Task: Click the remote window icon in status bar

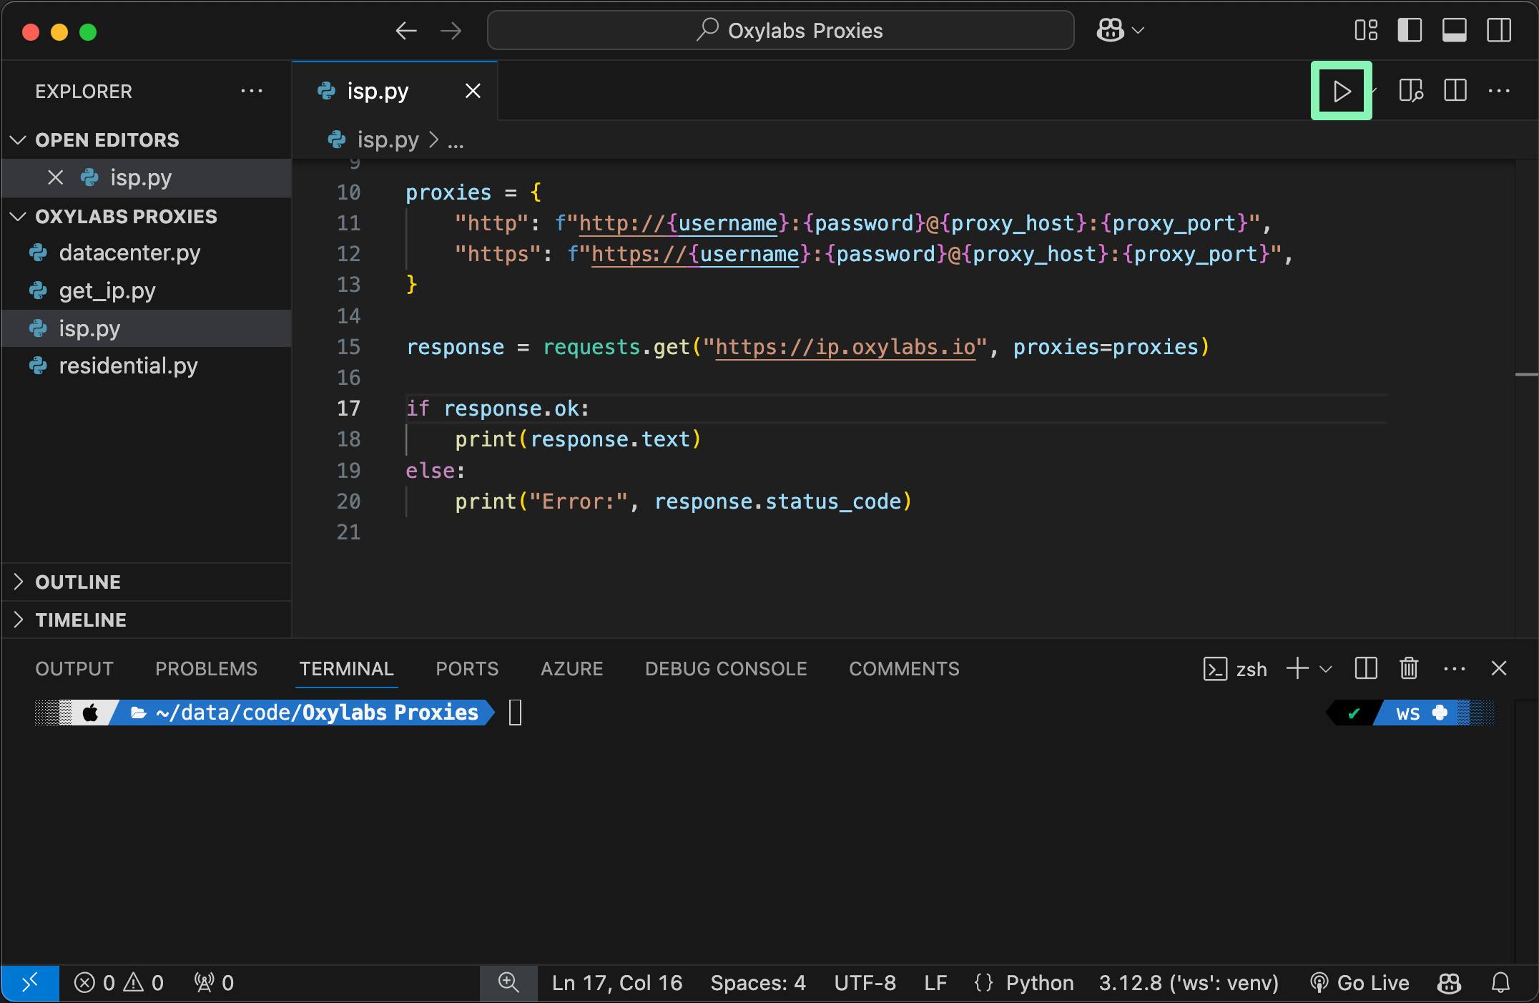Action: 30,983
